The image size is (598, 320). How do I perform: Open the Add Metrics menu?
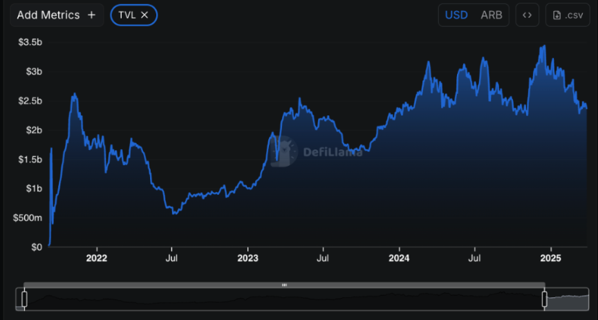[x=57, y=15]
